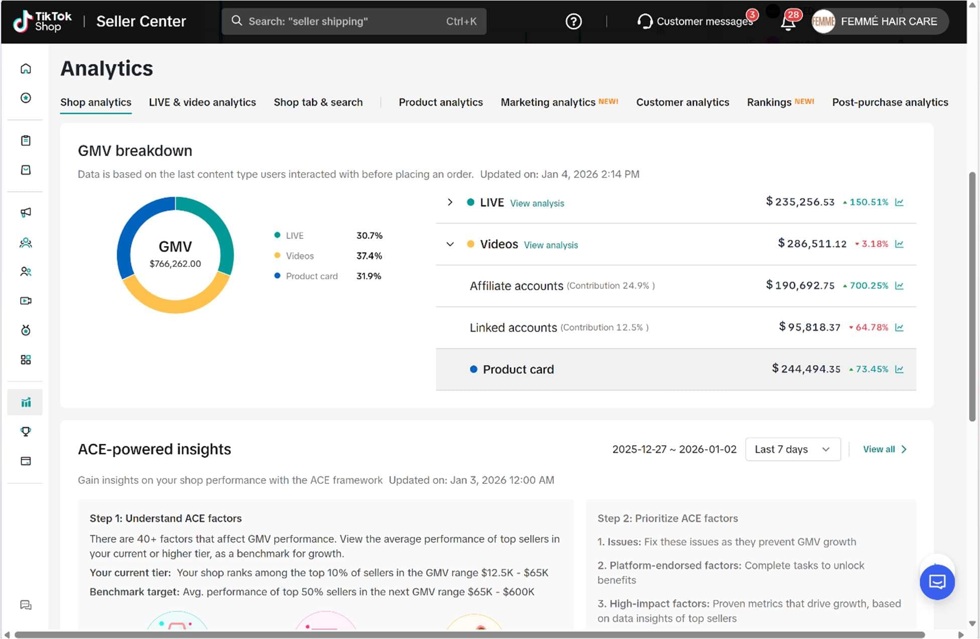This screenshot has width=980, height=639.
Task: Open the feedback chat icon at sidebar bottom
Action: (26, 605)
